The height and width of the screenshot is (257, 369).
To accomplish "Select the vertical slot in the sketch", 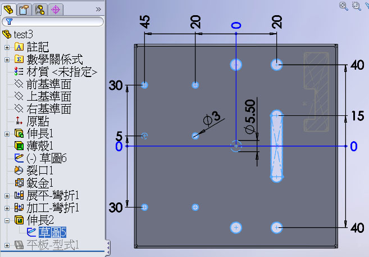I will [x=277, y=146].
